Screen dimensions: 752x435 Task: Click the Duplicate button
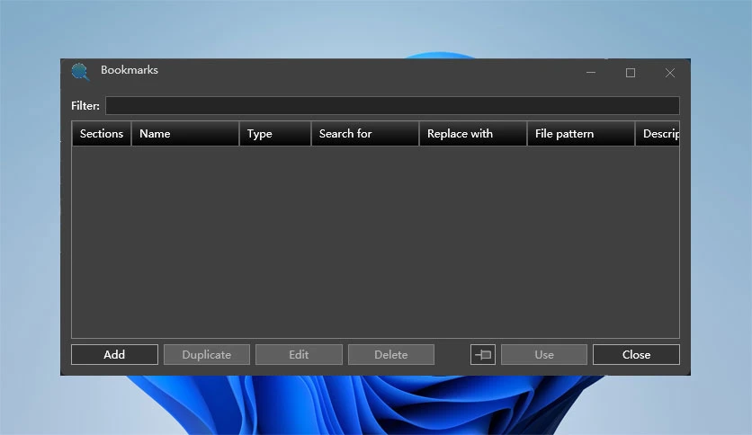pyautogui.click(x=207, y=354)
